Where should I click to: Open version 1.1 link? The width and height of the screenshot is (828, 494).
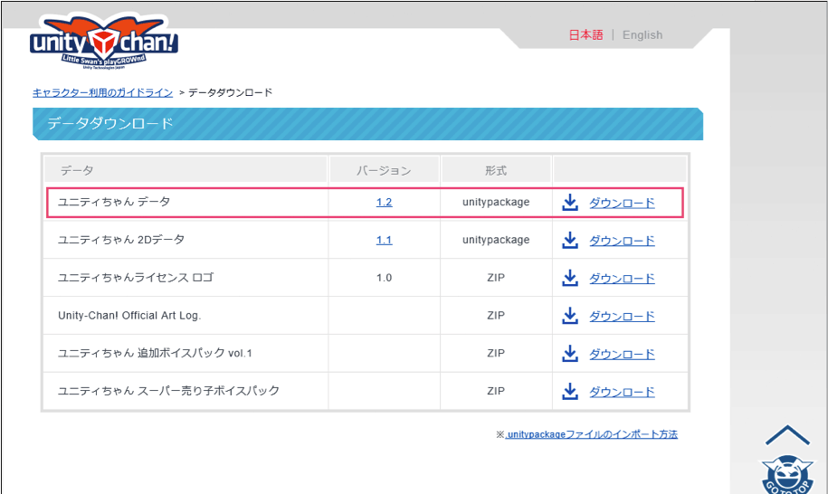[x=384, y=240]
